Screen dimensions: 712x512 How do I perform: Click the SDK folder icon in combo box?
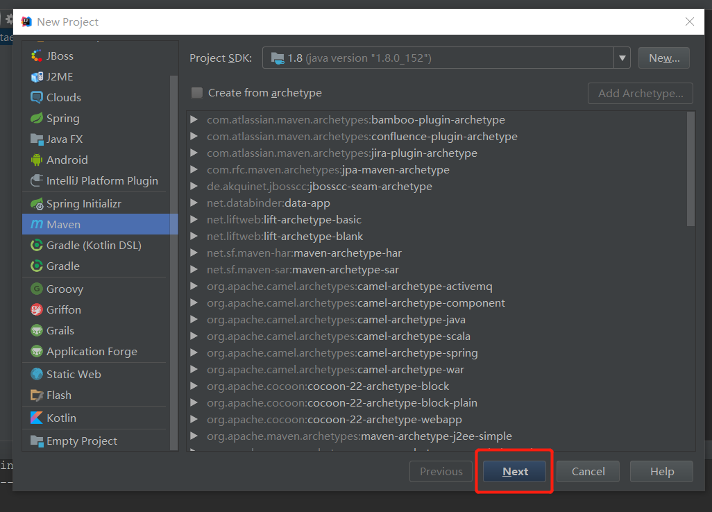click(x=278, y=58)
